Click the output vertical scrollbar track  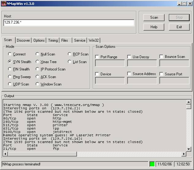[188, 129]
